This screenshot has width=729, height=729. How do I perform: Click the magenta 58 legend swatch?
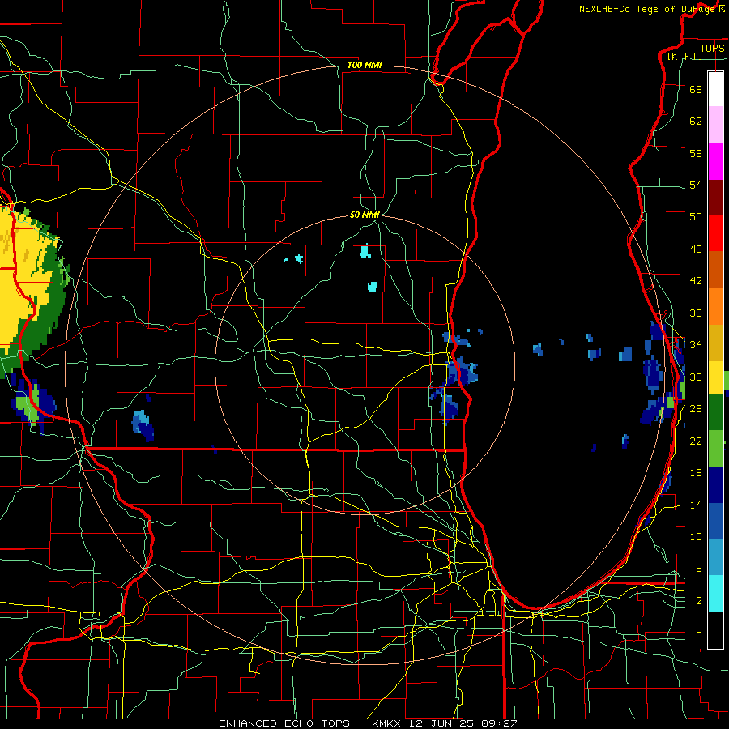click(x=715, y=161)
